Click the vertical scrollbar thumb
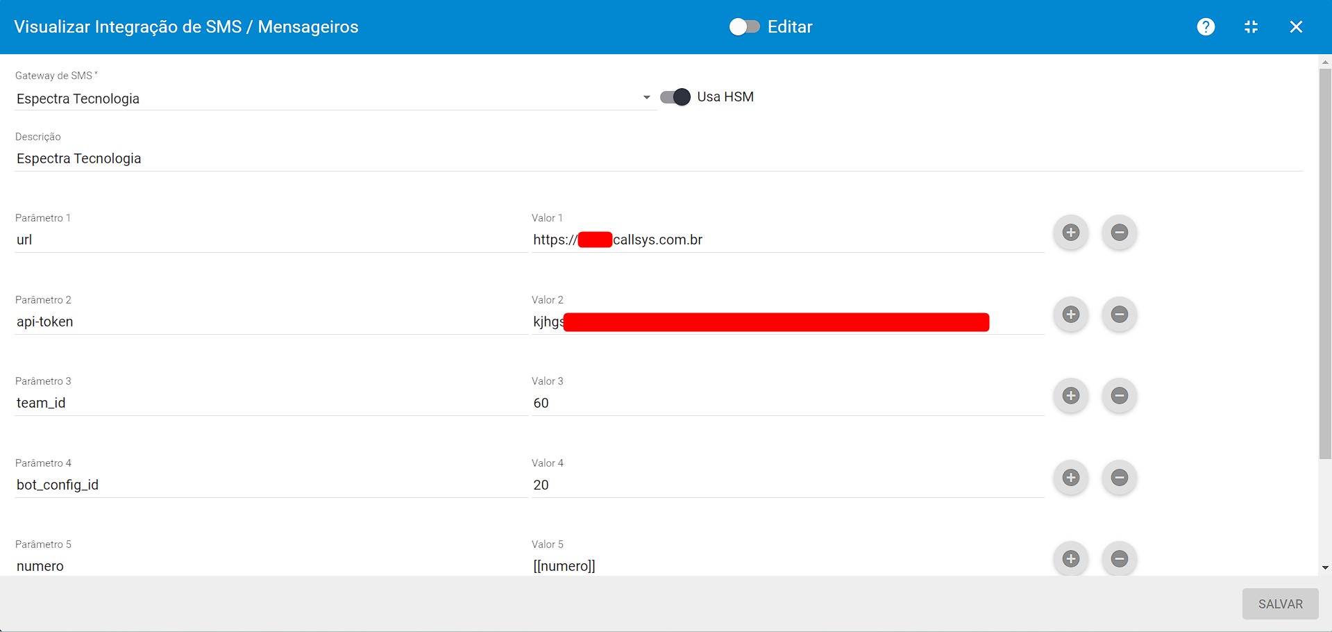Viewport: 1332px width, 632px height. pos(1325,264)
